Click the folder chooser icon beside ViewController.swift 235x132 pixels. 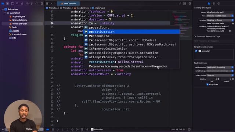[233, 23]
